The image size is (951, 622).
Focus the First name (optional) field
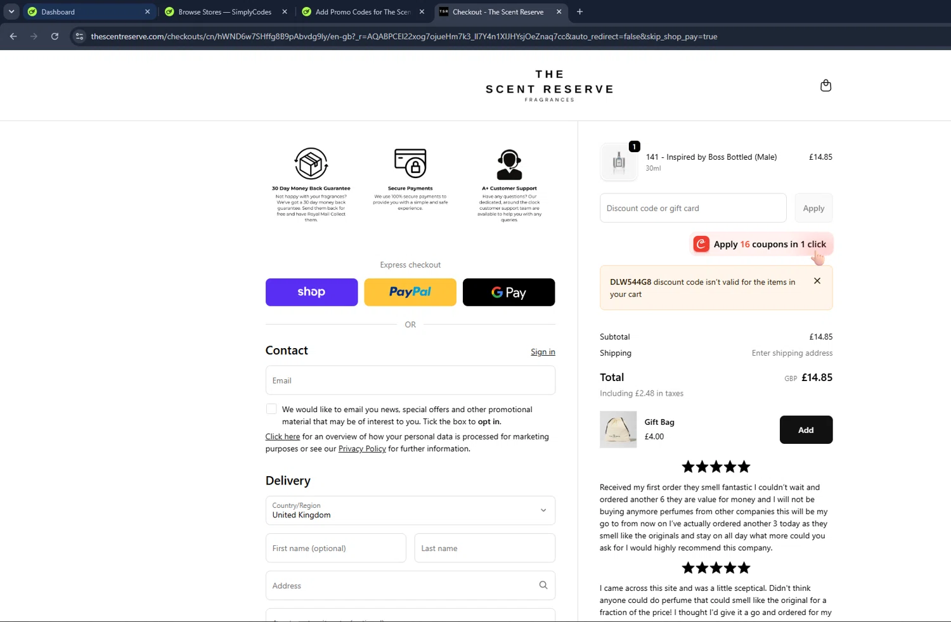[x=335, y=548]
